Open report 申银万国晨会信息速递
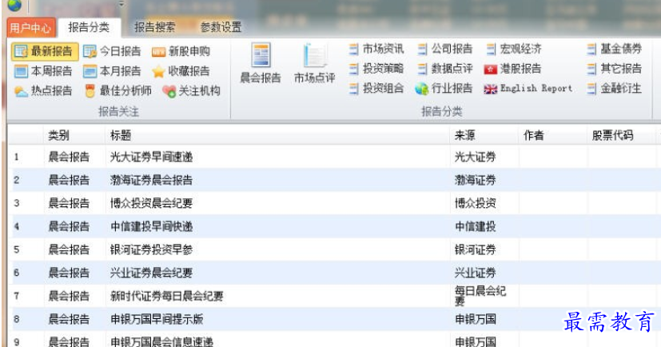The width and height of the screenshot is (661, 347). [161, 341]
